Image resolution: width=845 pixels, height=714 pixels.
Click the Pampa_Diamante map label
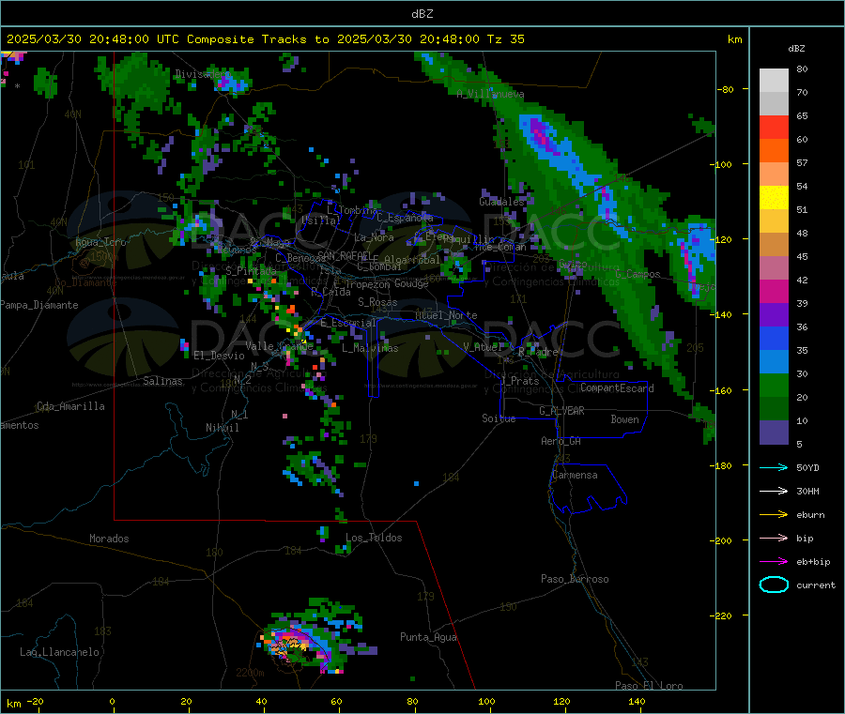pyautogui.click(x=39, y=305)
